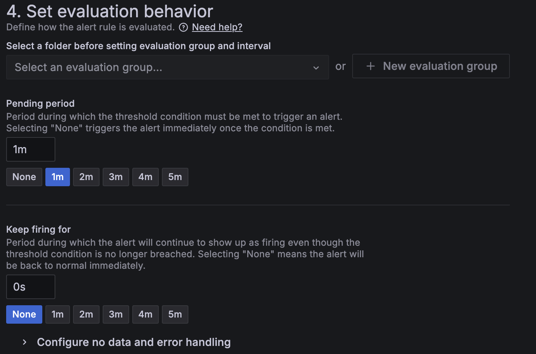Select 4m as the Pending period
This screenshot has height=354, width=536.
click(145, 177)
